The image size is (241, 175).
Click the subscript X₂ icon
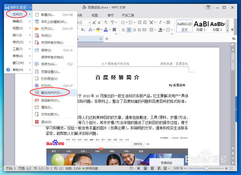(x=83, y=30)
